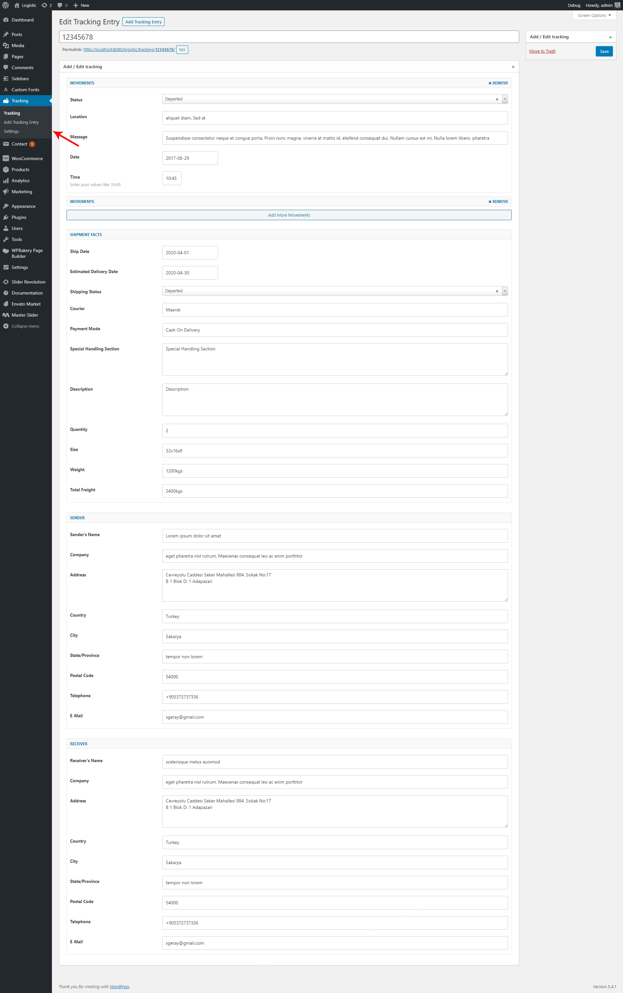Screen dimensions: 623x993
Task: Open the tracking Settings submenu item
Action: 12,132
